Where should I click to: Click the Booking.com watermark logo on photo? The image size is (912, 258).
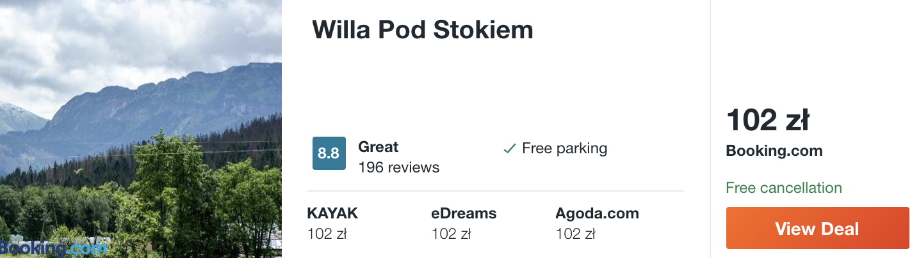[54, 248]
